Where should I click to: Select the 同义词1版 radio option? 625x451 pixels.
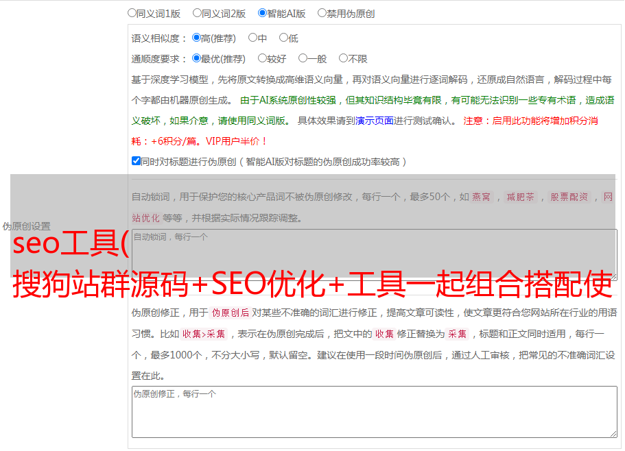[132, 13]
